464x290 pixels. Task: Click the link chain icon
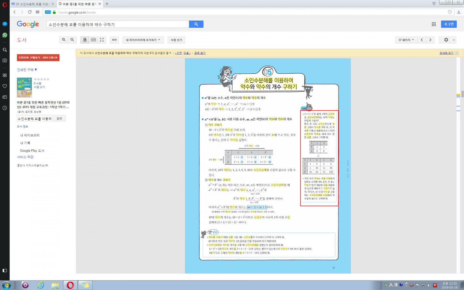pos(114,40)
